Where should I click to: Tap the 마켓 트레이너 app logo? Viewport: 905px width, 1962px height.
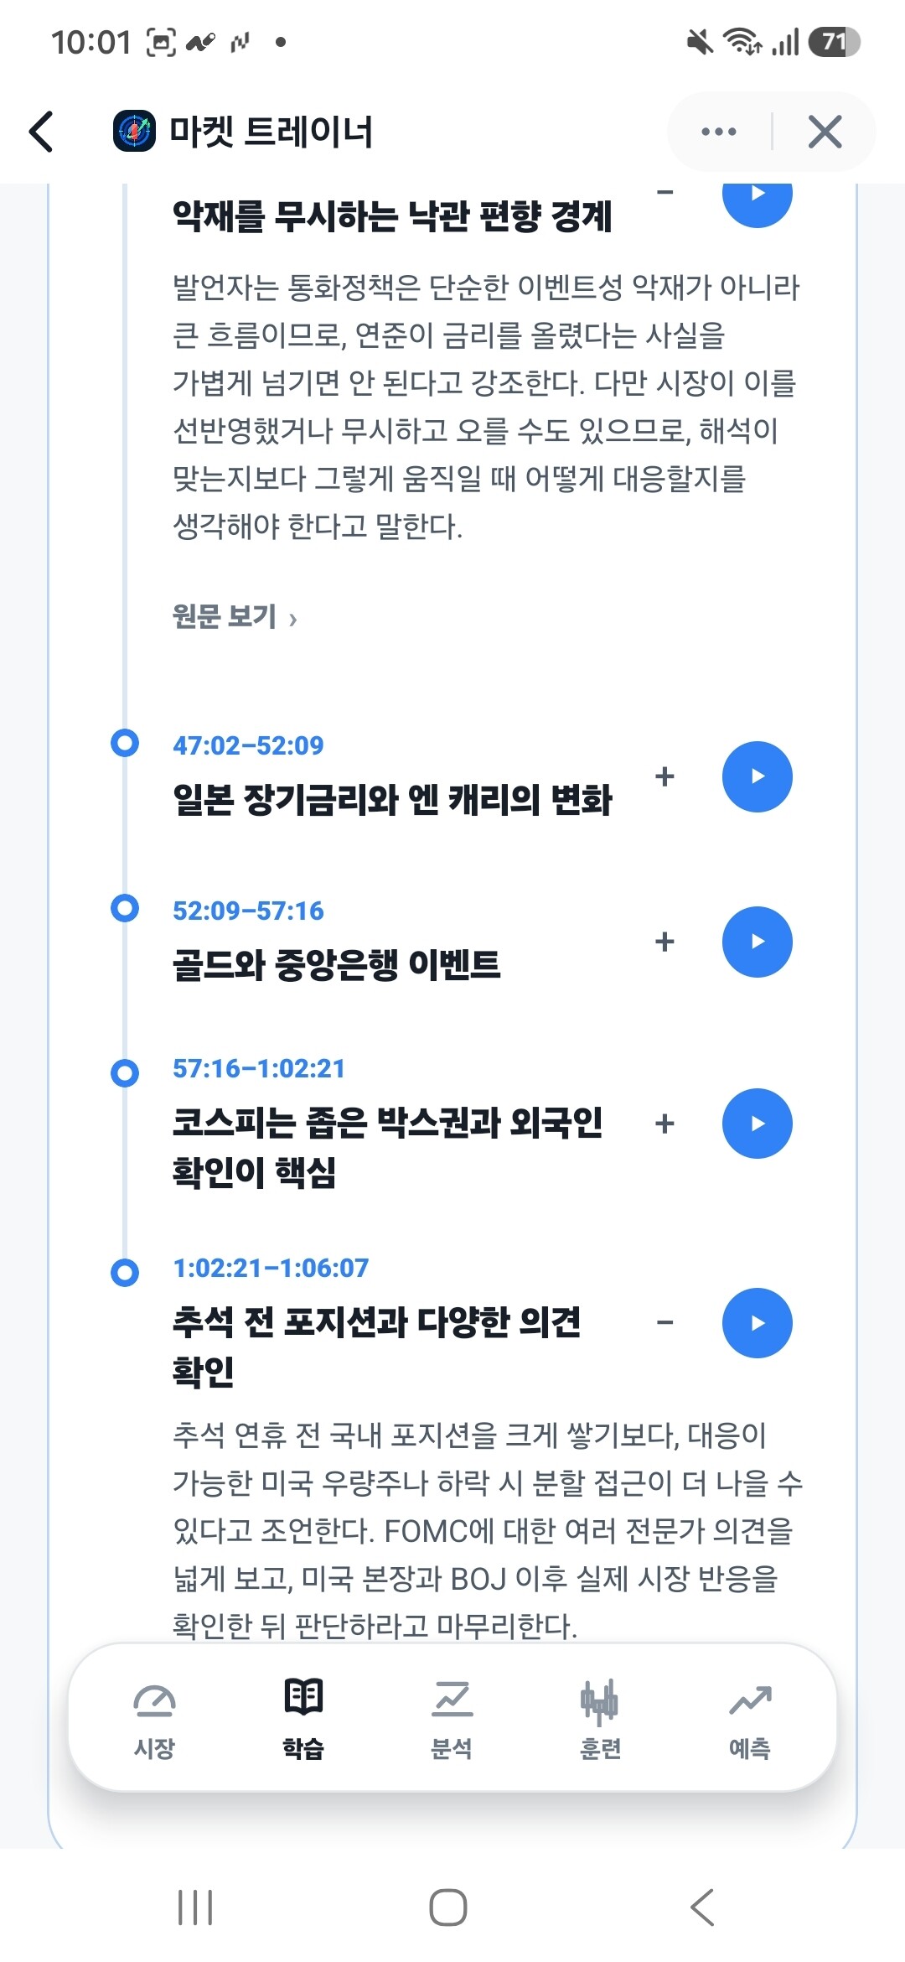point(134,132)
